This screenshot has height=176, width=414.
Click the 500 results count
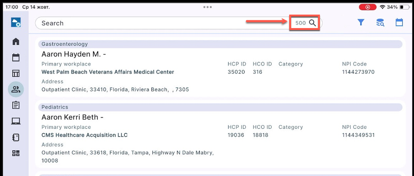[x=300, y=23]
